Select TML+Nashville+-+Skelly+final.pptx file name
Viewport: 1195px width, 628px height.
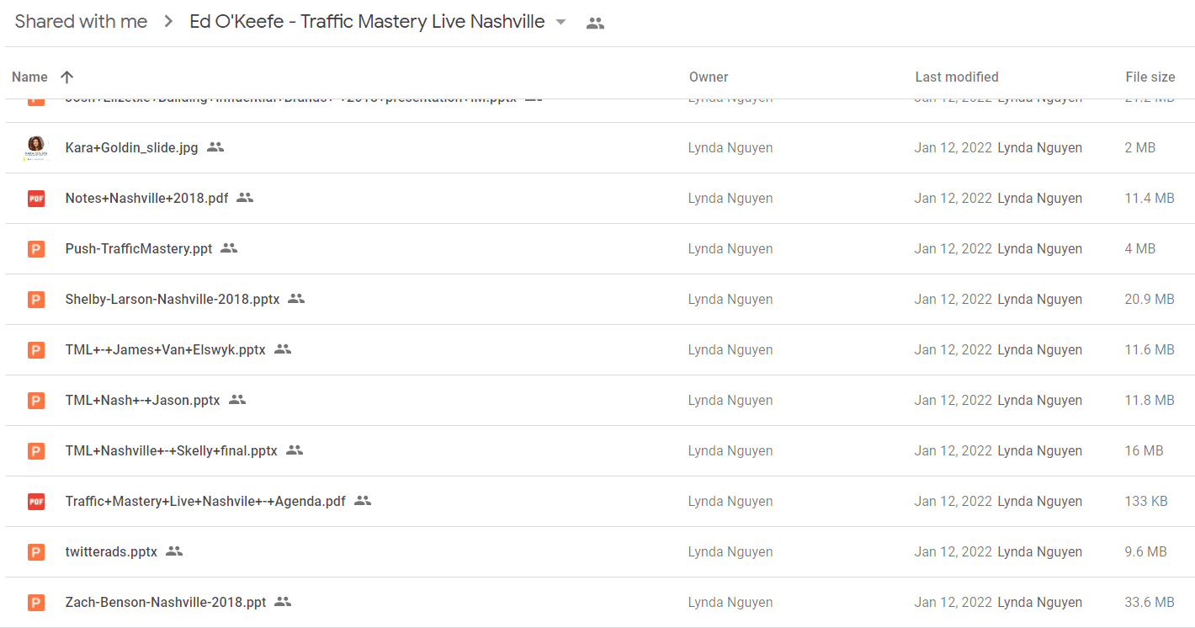coord(171,450)
